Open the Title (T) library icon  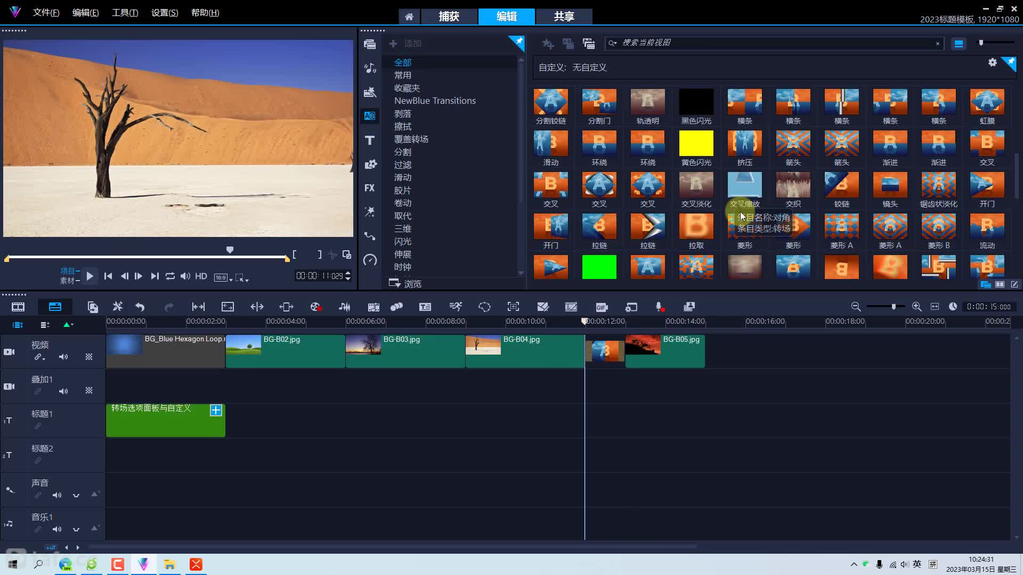click(x=370, y=140)
